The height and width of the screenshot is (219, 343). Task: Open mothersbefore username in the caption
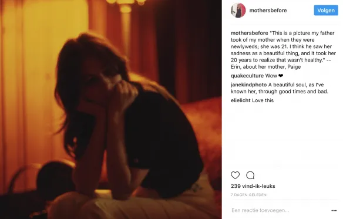point(250,33)
